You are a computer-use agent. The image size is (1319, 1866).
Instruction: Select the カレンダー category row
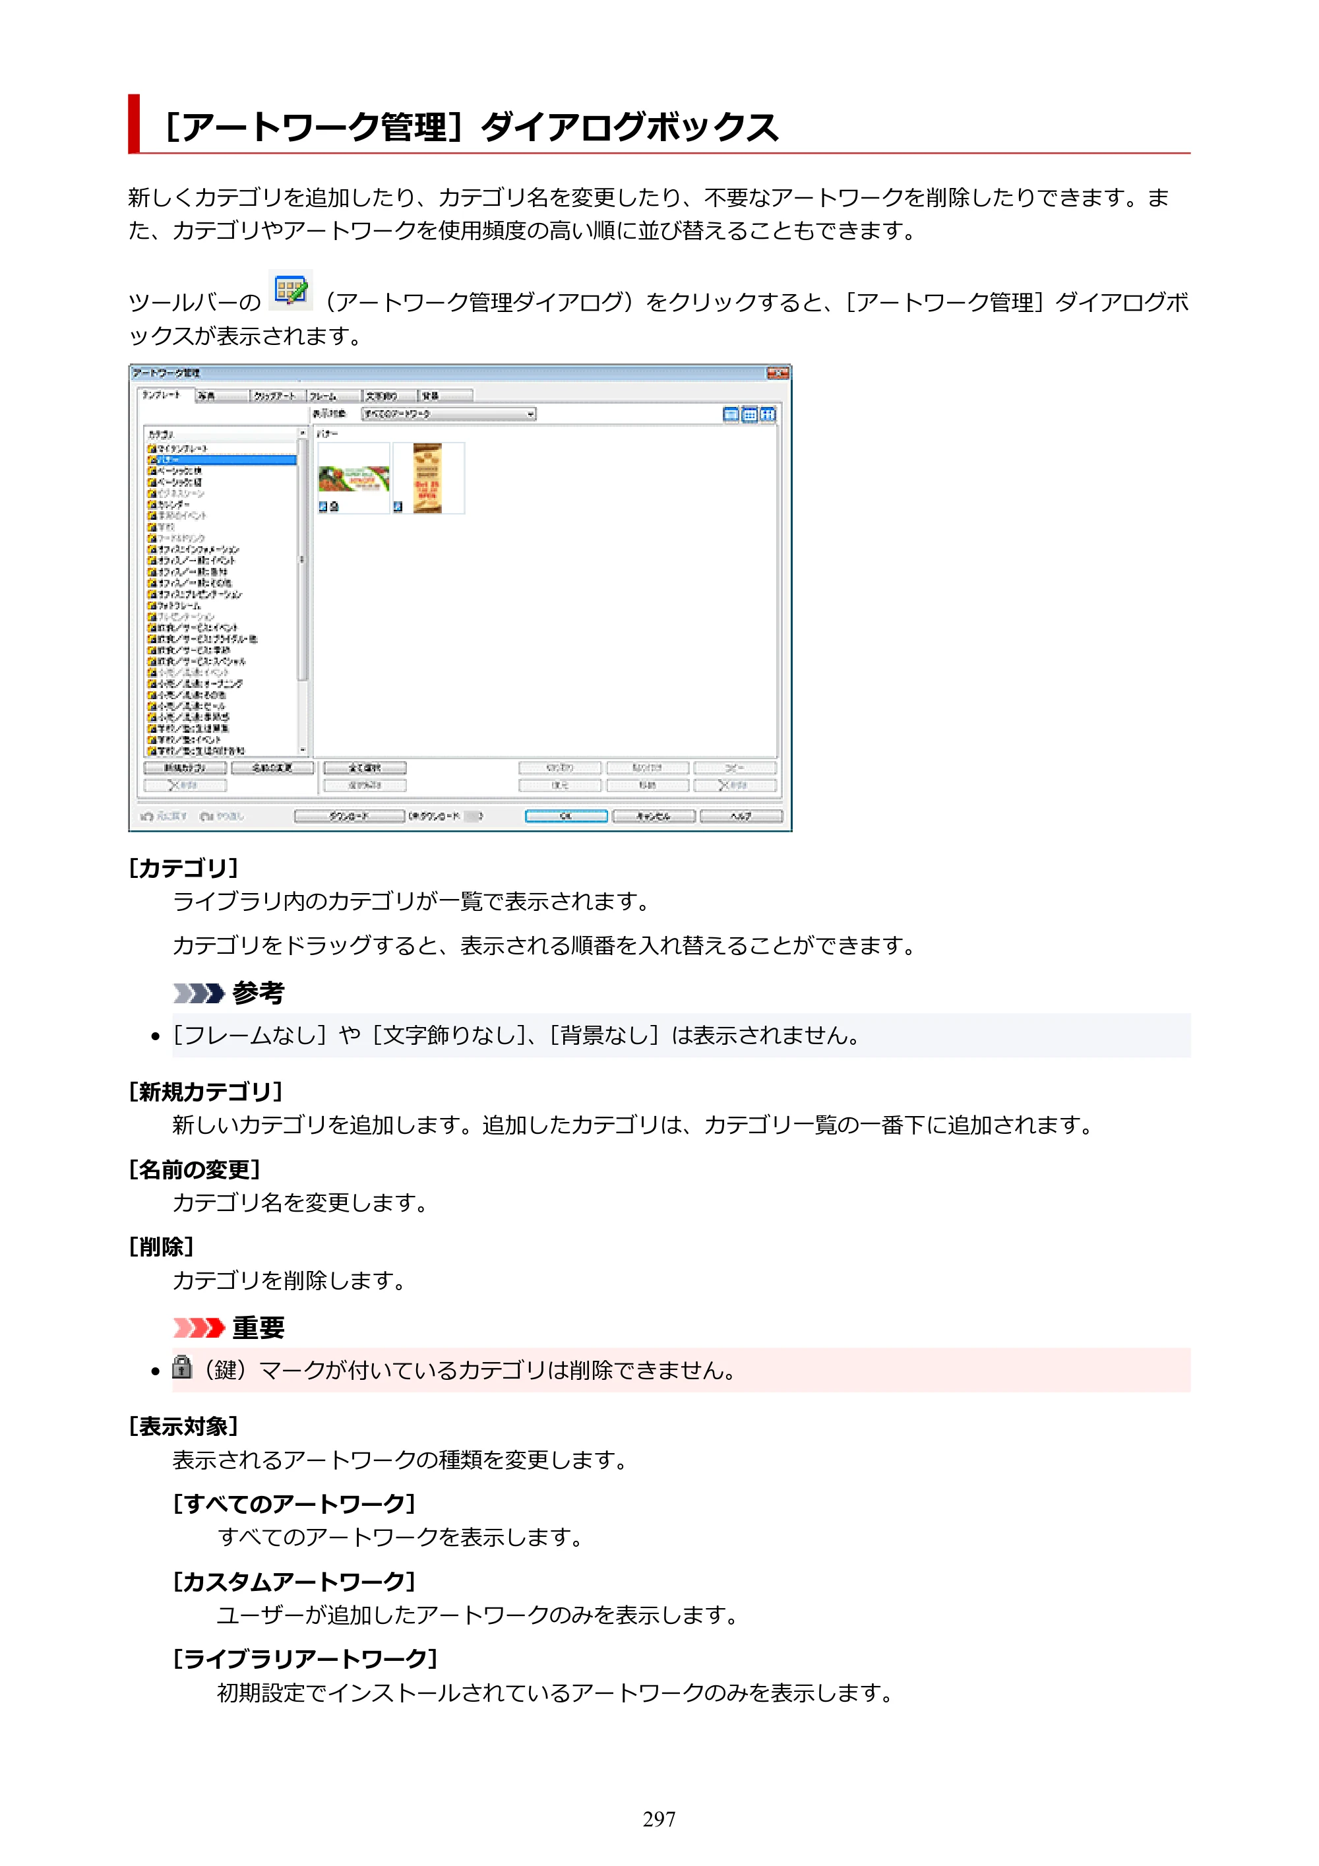[222, 505]
